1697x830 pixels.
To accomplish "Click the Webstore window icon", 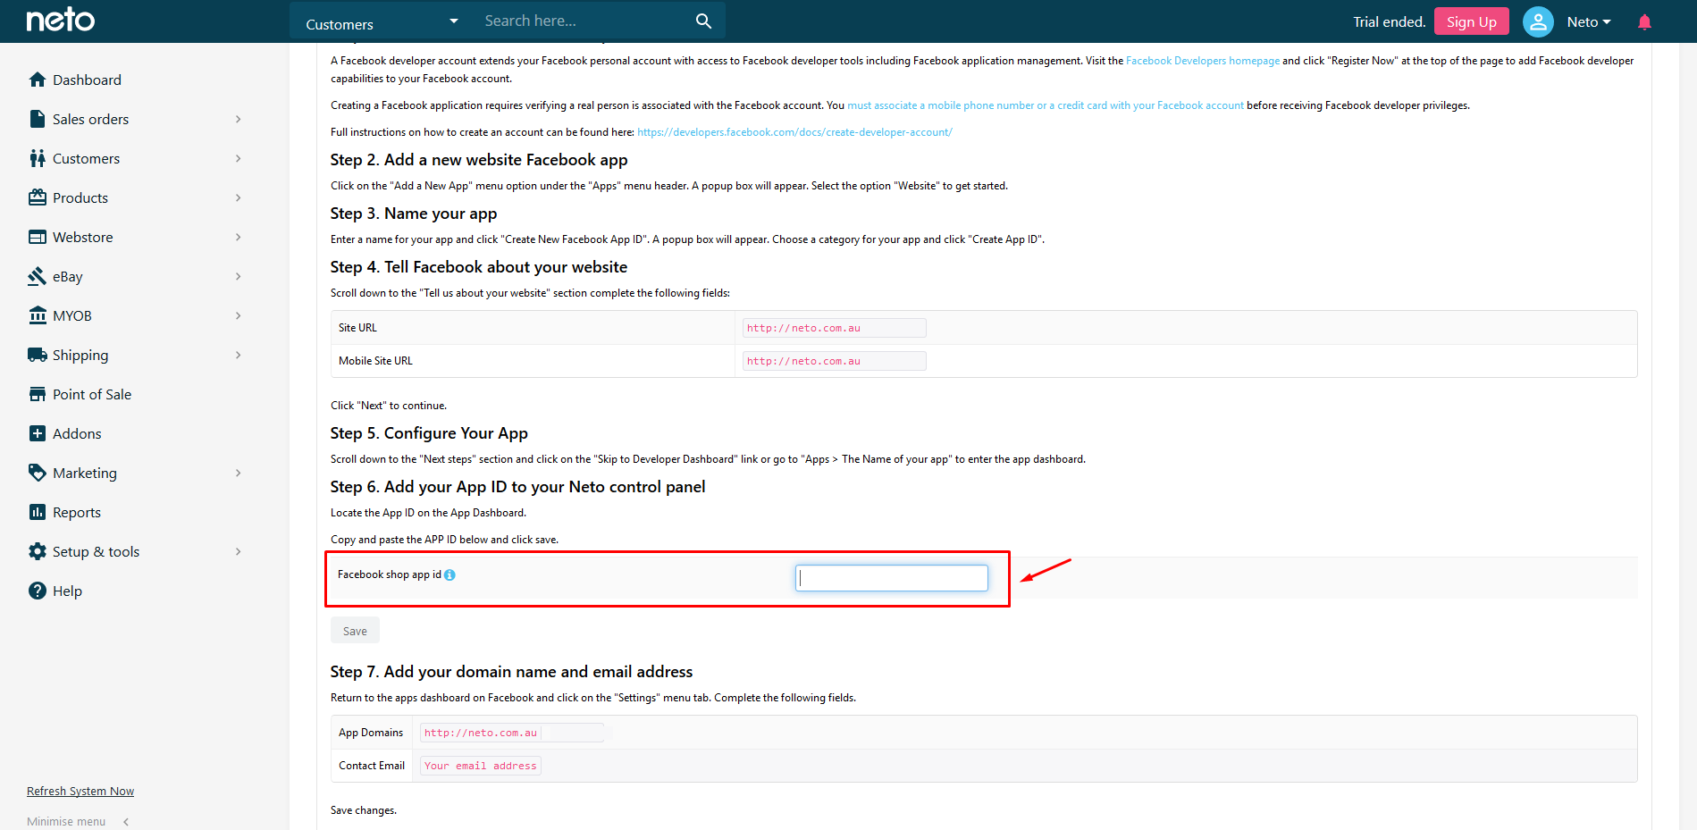I will [38, 237].
